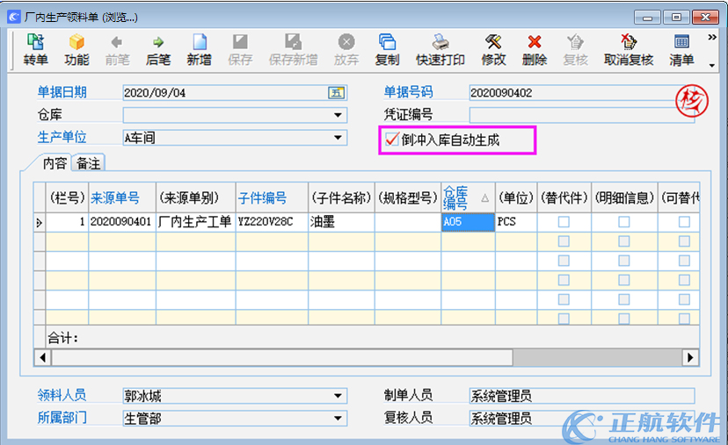Select the cell 2020090401 in 来源单号
728x445 pixels.
pyautogui.click(x=122, y=222)
